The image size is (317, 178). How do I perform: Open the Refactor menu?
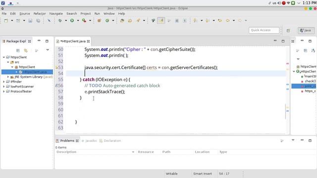pyautogui.click(x=40, y=14)
